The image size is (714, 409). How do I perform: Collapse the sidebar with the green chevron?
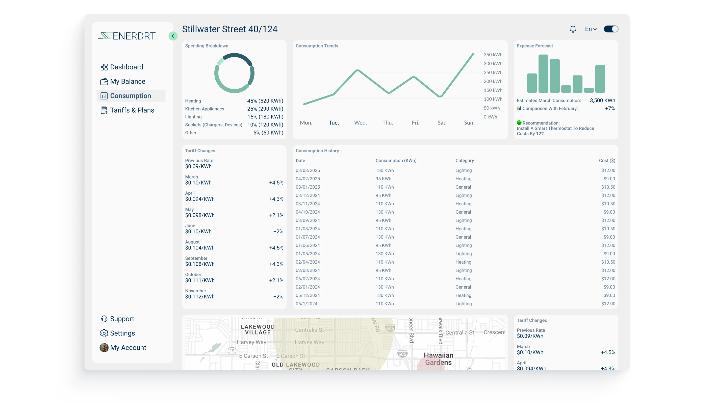tap(173, 36)
